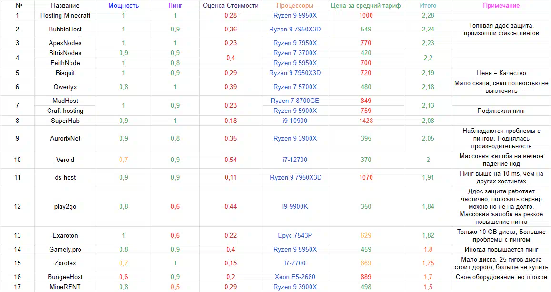Select the note Пофиксили пинг
The image size is (551, 292).
(x=501, y=111)
